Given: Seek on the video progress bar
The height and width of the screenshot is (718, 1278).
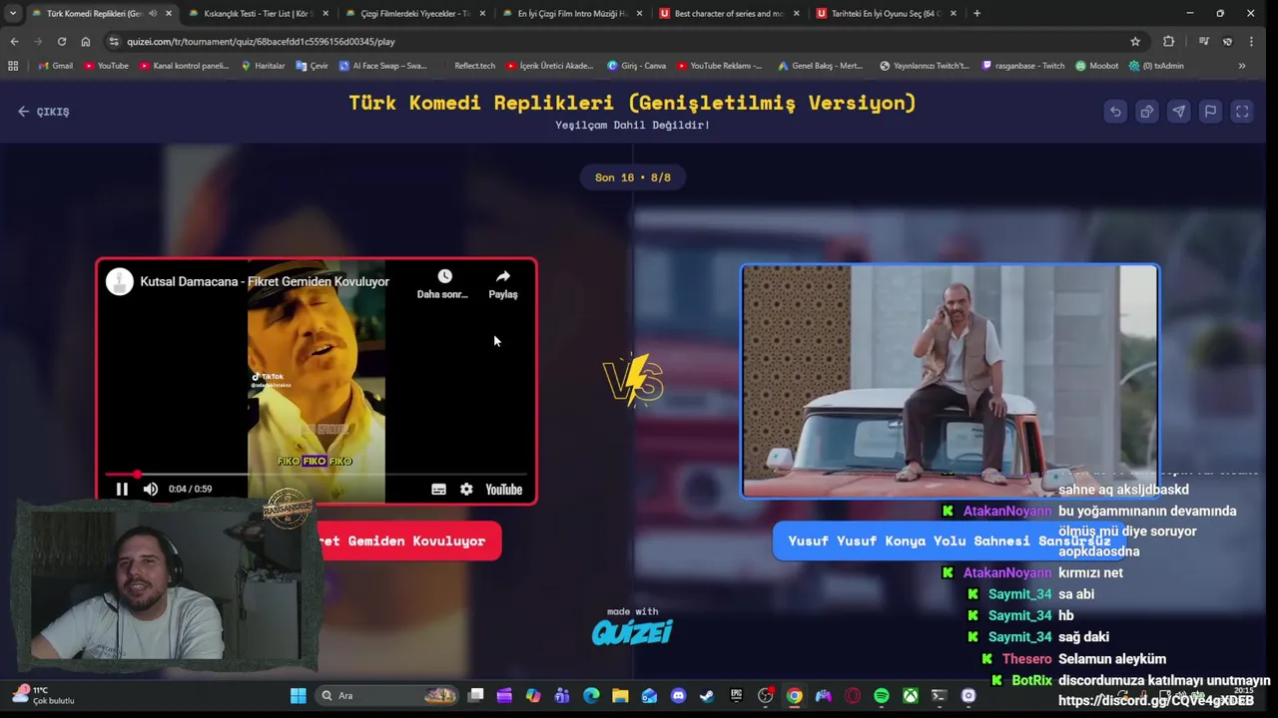Looking at the screenshot, I should (x=317, y=475).
